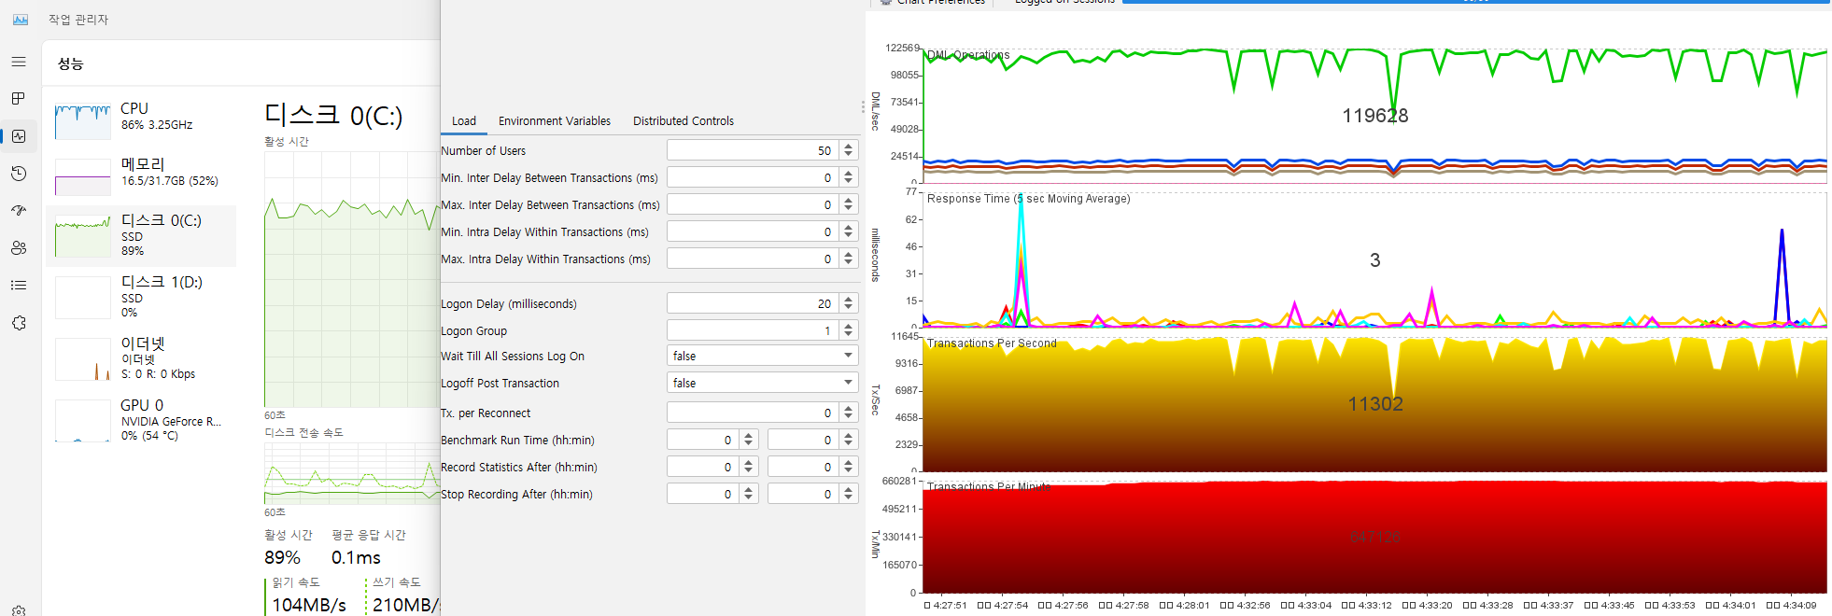
Task: Open the Task Manager hamburger navigation menu
Action: [19, 62]
